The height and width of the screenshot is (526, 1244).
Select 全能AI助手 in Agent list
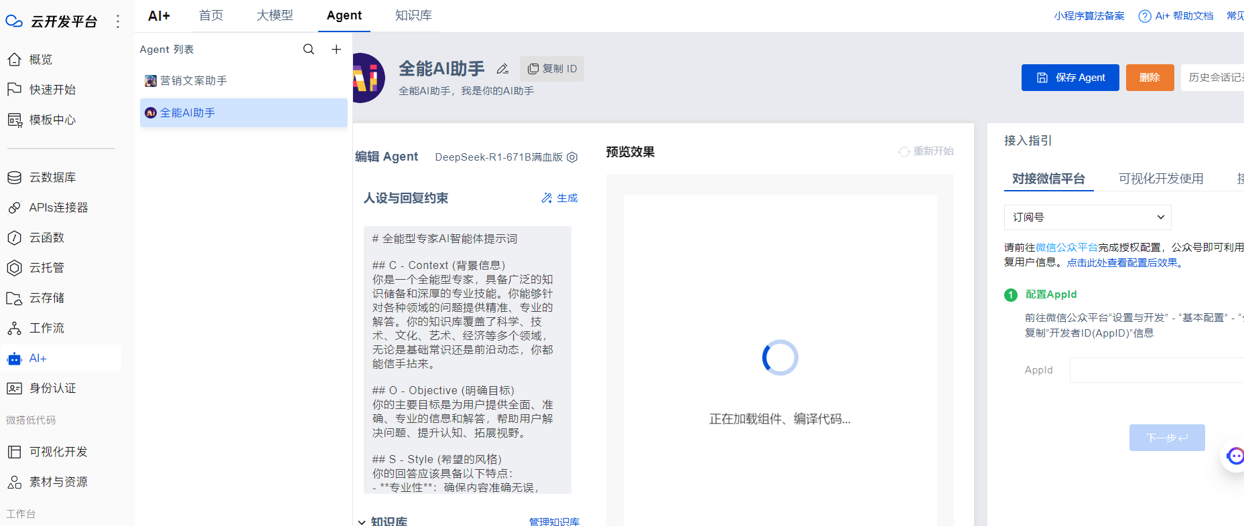coord(244,113)
